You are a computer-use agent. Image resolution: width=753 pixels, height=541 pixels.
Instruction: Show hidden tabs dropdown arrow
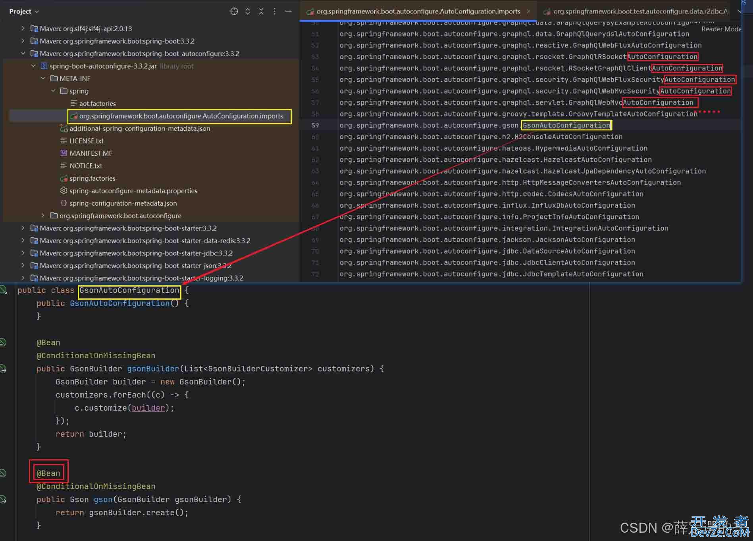click(739, 11)
